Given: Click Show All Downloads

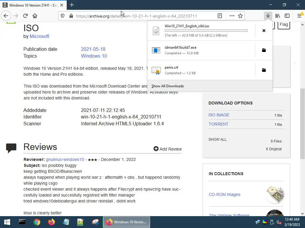Looking at the screenshot, I should tap(168, 86).
